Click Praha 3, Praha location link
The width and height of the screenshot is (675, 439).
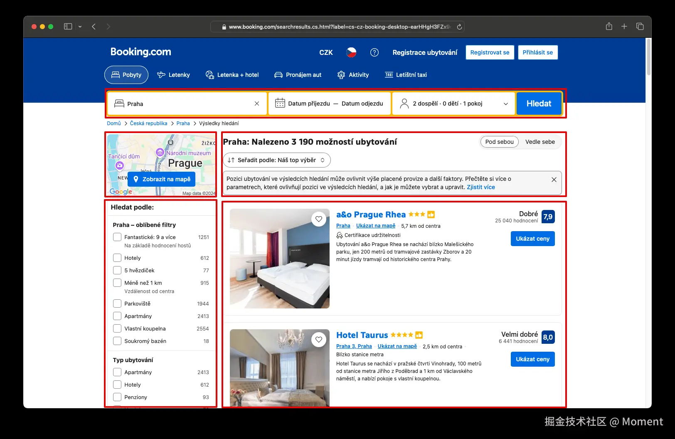click(x=354, y=346)
